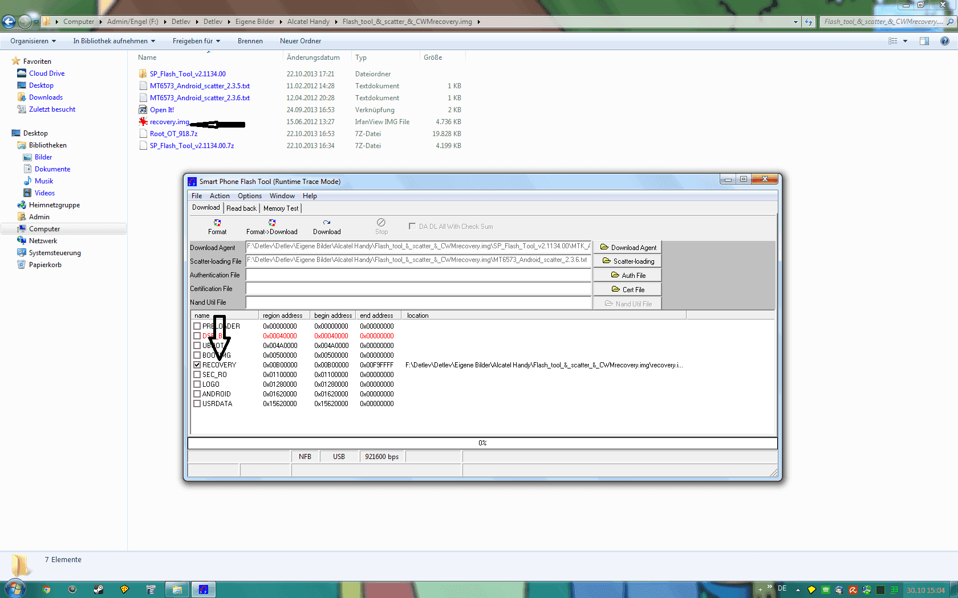Select Root_OT_918.7z file icon

tap(143, 133)
